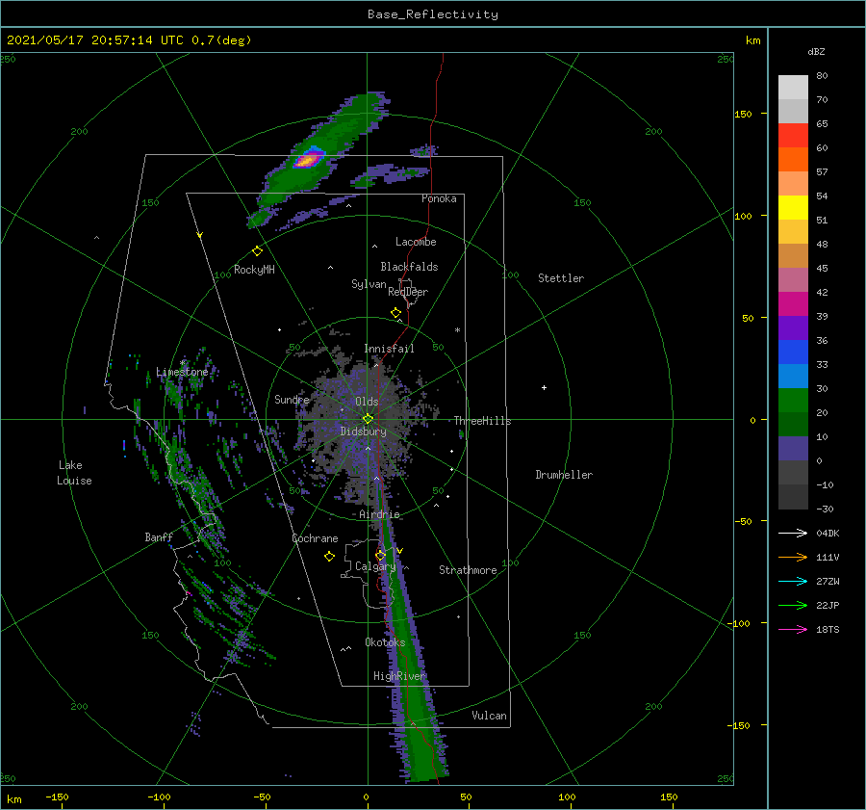The height and width of the screenshot is (810, 866).
Task: Click the Sylvan label
Action: coord(369,284)
